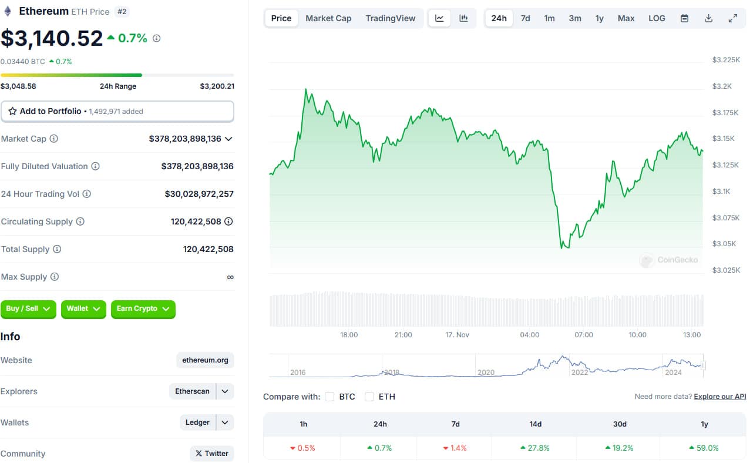Switch to line chart view icon
Image resolution: width=750 pixels, height=463 pixels.
439,18
